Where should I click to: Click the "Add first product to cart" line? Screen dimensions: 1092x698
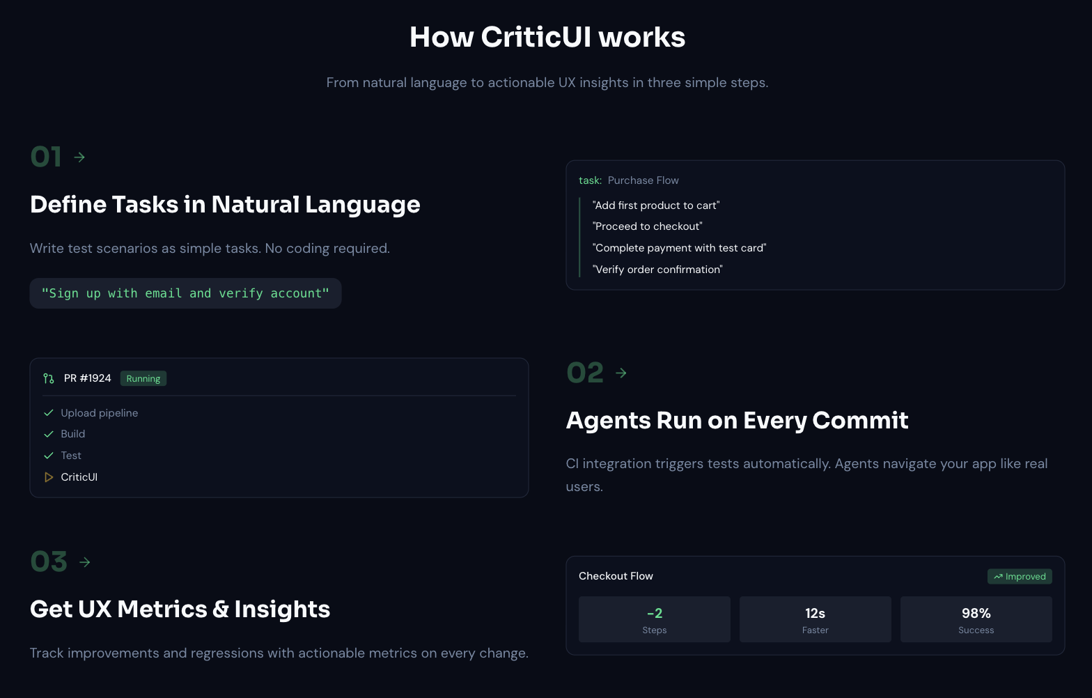[656, 205]
